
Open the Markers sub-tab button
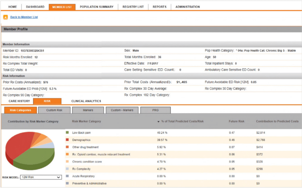(88, 110)
